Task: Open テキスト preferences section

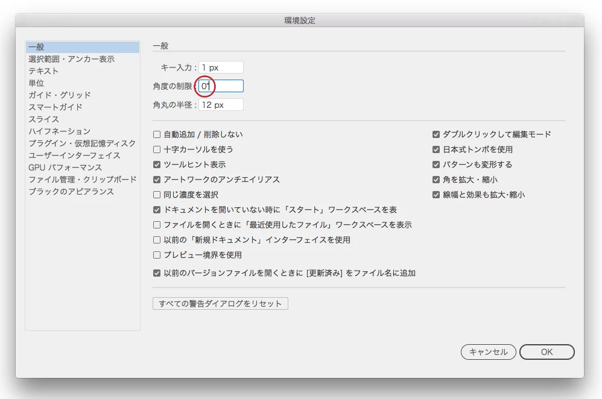Action: tap(43, 71)
